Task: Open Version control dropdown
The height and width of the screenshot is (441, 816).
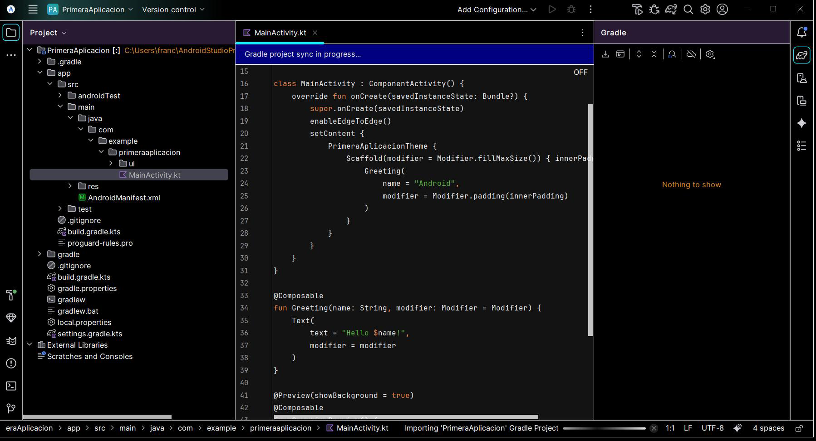Action: (x=173, y=10)
